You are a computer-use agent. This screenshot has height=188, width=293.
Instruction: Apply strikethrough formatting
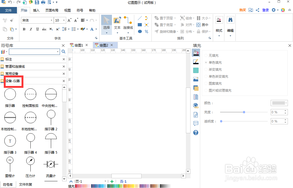pos(44,29)
